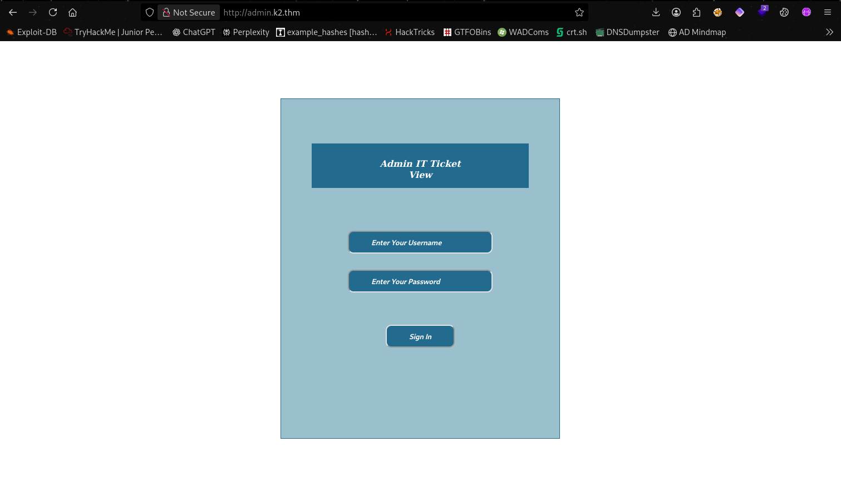The height and width of the screenshot is (486, 841).
Task: Open the DNSDumpster bookmark
Action: 627,32
